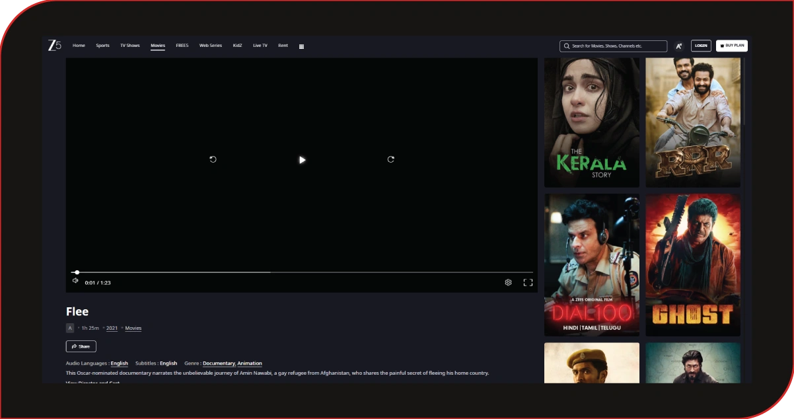Click the LOGIN button
The image size is (794, 419).
click(701, 46)
